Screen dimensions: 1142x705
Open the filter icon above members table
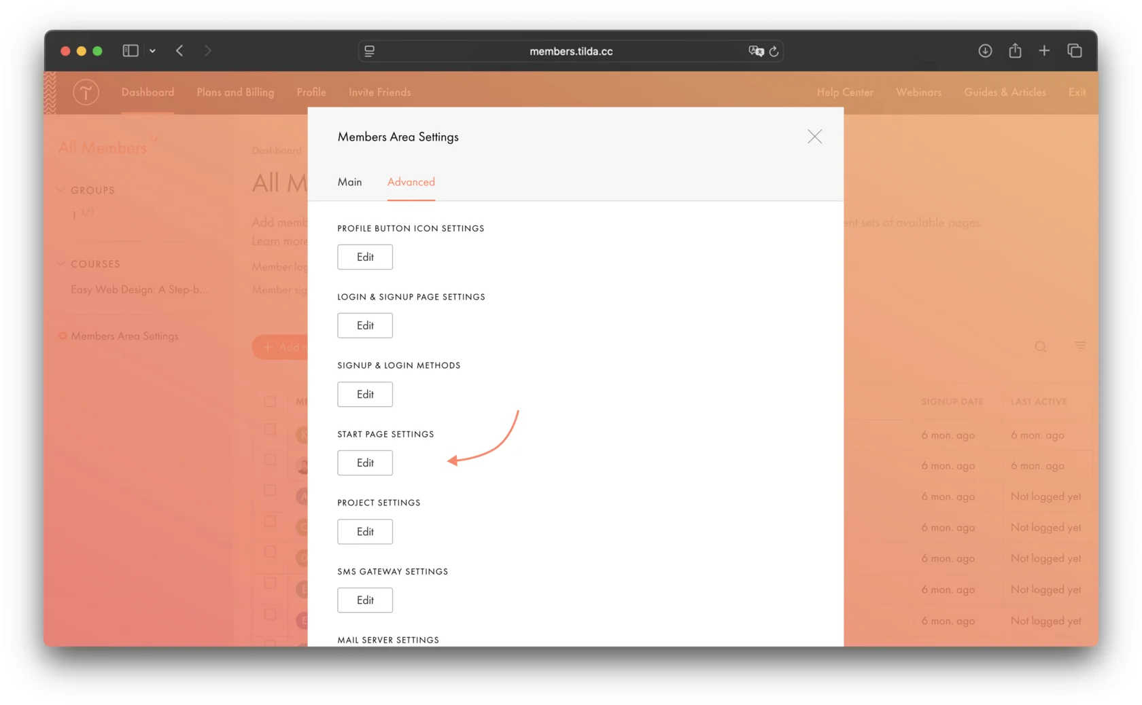1080,346
